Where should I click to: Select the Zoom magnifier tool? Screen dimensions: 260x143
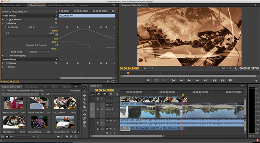[84, 126]
